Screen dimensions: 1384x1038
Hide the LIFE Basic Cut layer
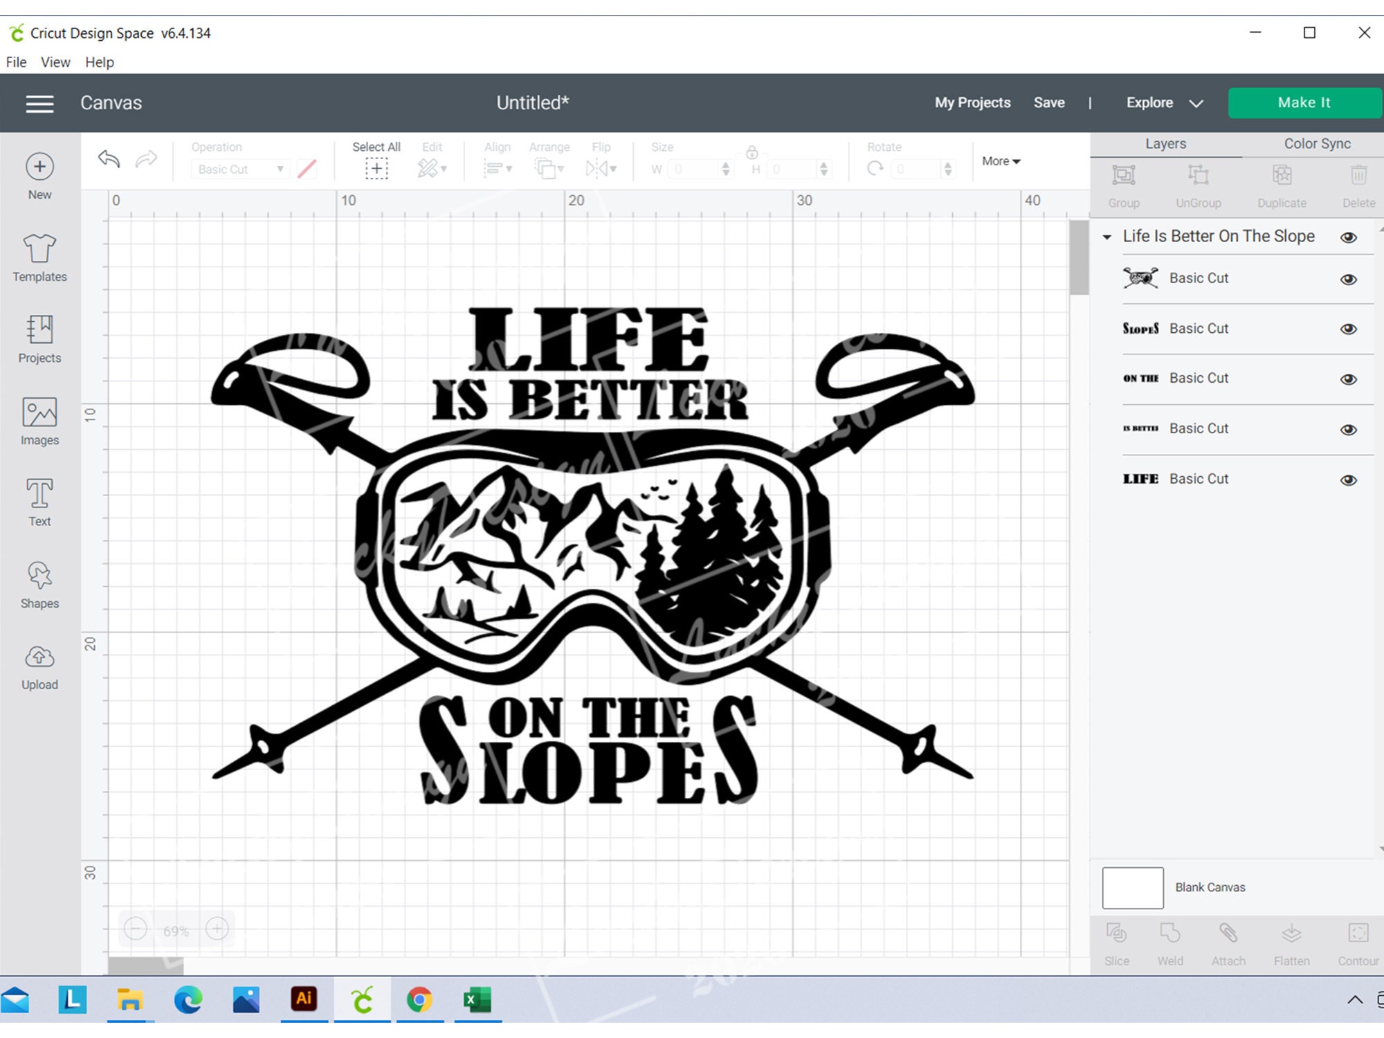[x=1348, y=478]
